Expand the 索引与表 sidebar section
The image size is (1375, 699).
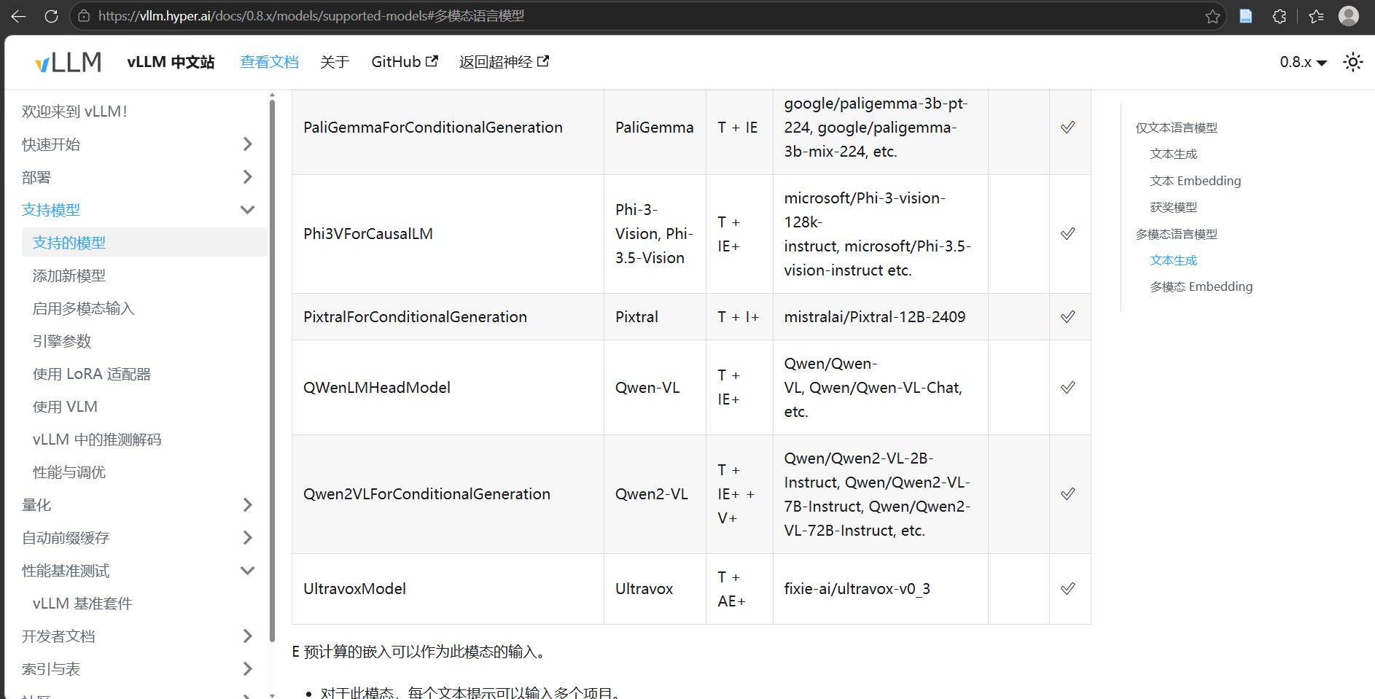coord(247,669)
